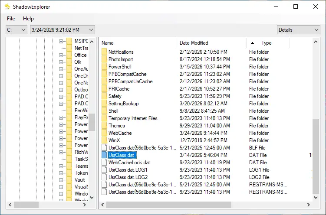Select the Themes folder icon

(x=104, y=126)
